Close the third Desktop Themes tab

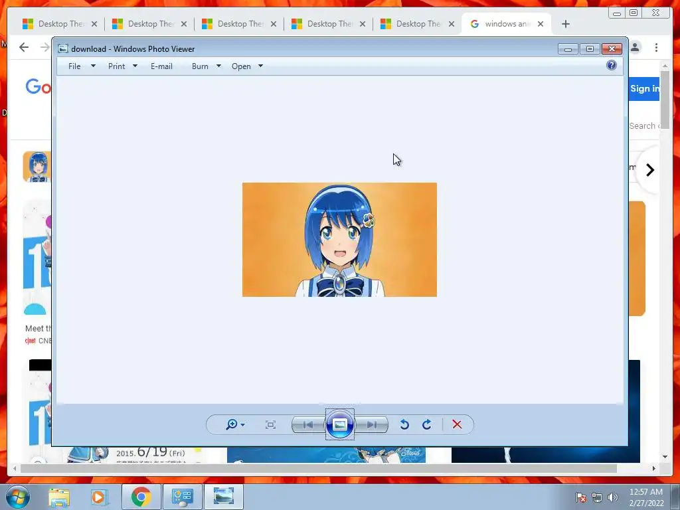click(x=274, y=24)
